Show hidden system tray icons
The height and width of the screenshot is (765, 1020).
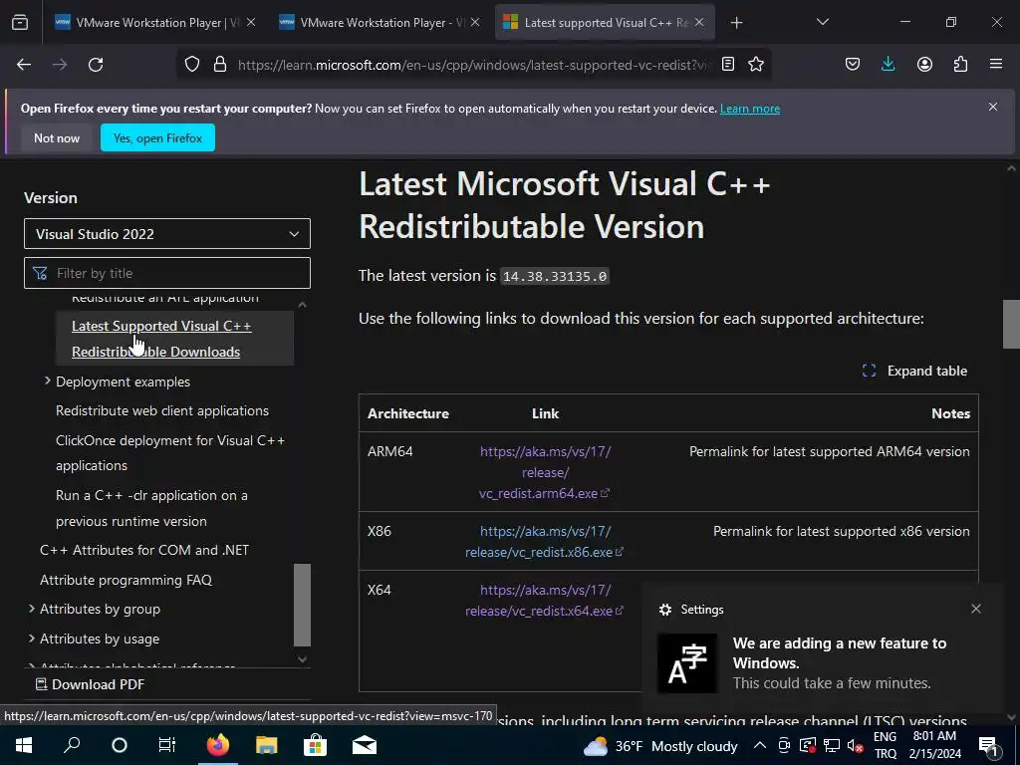tap(759, 745)
